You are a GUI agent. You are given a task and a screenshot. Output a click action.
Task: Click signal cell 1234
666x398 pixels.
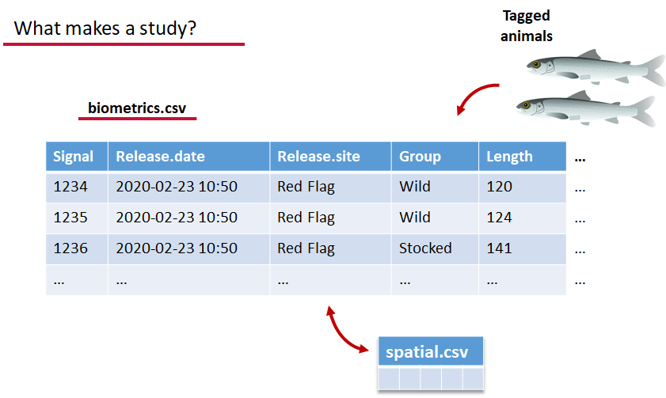(x=77, y=187)
